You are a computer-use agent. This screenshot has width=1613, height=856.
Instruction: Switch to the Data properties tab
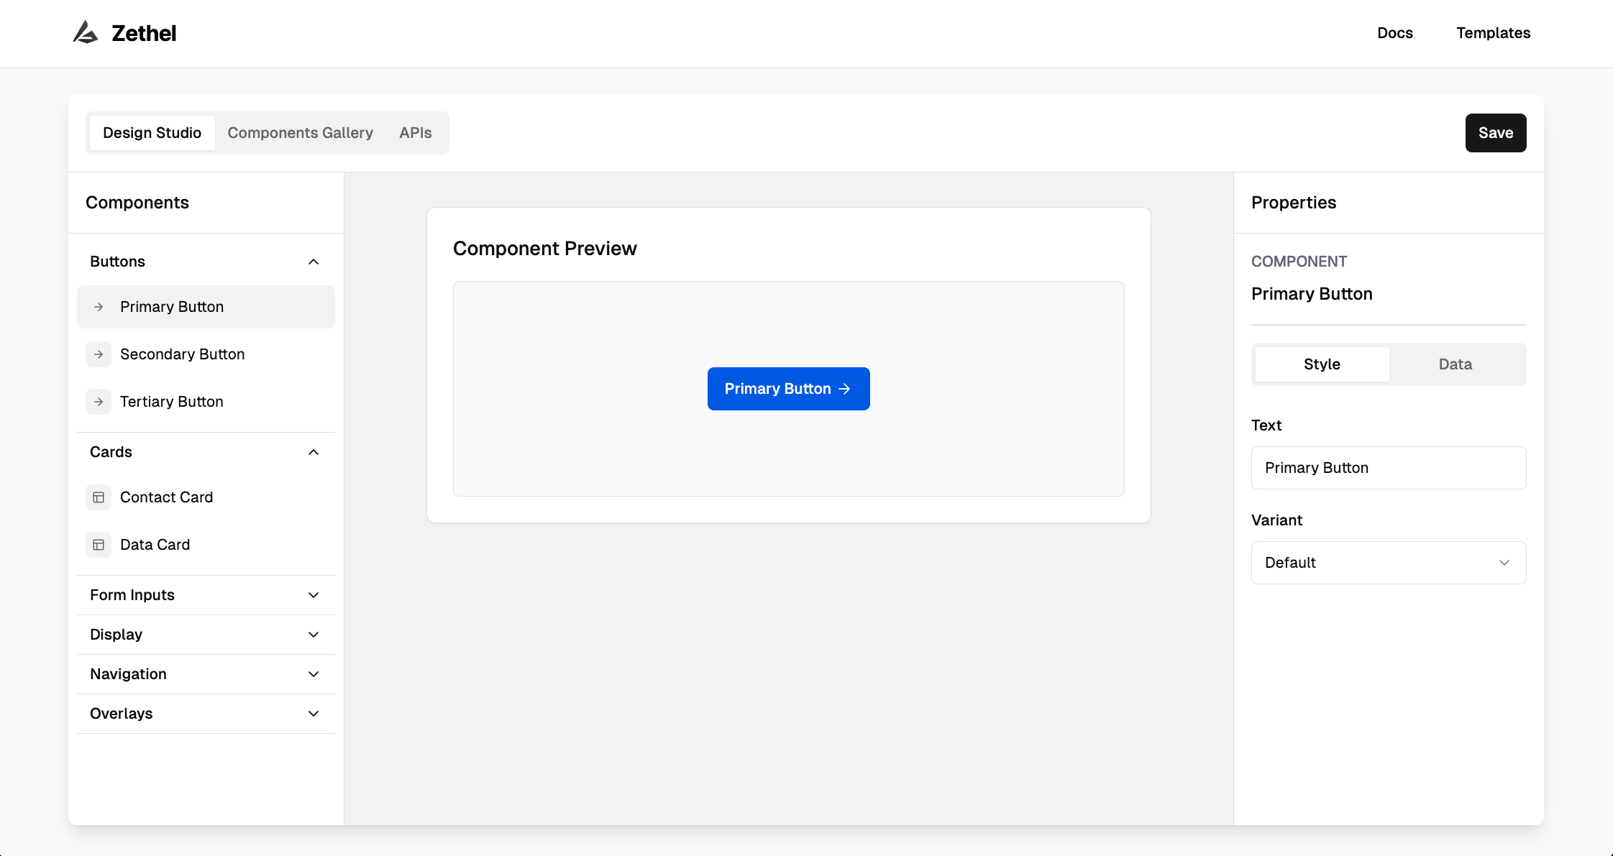tap(1455, 364)
